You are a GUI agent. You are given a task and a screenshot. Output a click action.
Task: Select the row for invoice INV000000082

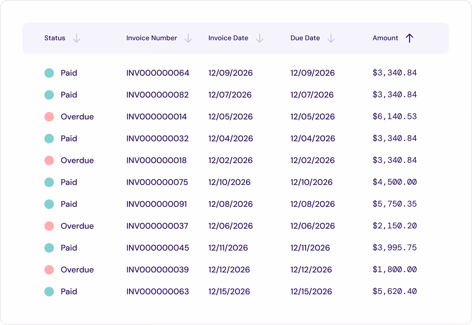(x=157, y=95)
